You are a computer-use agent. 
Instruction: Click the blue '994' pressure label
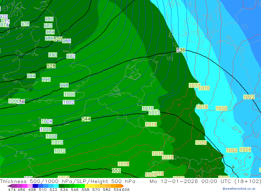(31, 76)
